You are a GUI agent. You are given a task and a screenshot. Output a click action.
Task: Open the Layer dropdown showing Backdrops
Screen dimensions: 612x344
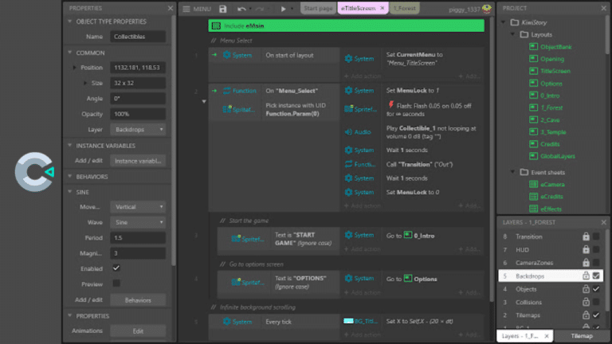click(138, 129)
